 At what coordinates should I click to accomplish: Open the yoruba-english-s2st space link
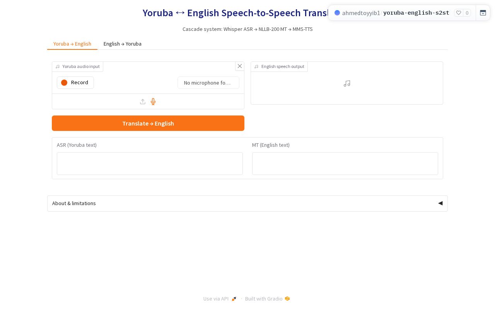[x=416, y=13]
